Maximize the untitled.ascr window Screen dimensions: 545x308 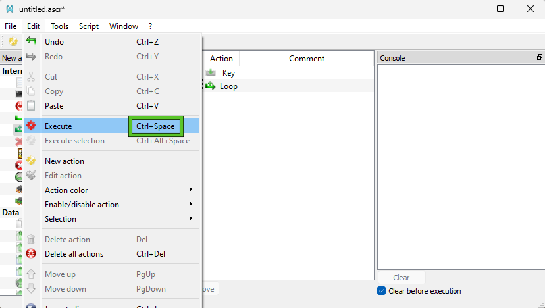[500, 9]
